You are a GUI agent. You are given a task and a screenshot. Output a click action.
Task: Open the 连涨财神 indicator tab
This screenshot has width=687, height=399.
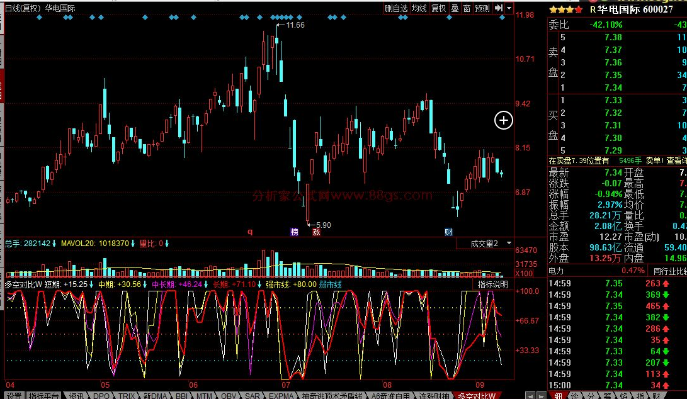[x=434, y=395]
